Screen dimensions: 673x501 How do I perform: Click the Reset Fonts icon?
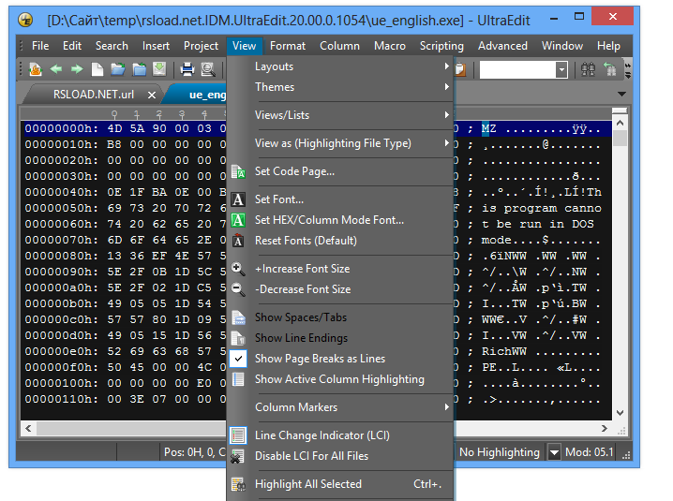coord(238,241)
